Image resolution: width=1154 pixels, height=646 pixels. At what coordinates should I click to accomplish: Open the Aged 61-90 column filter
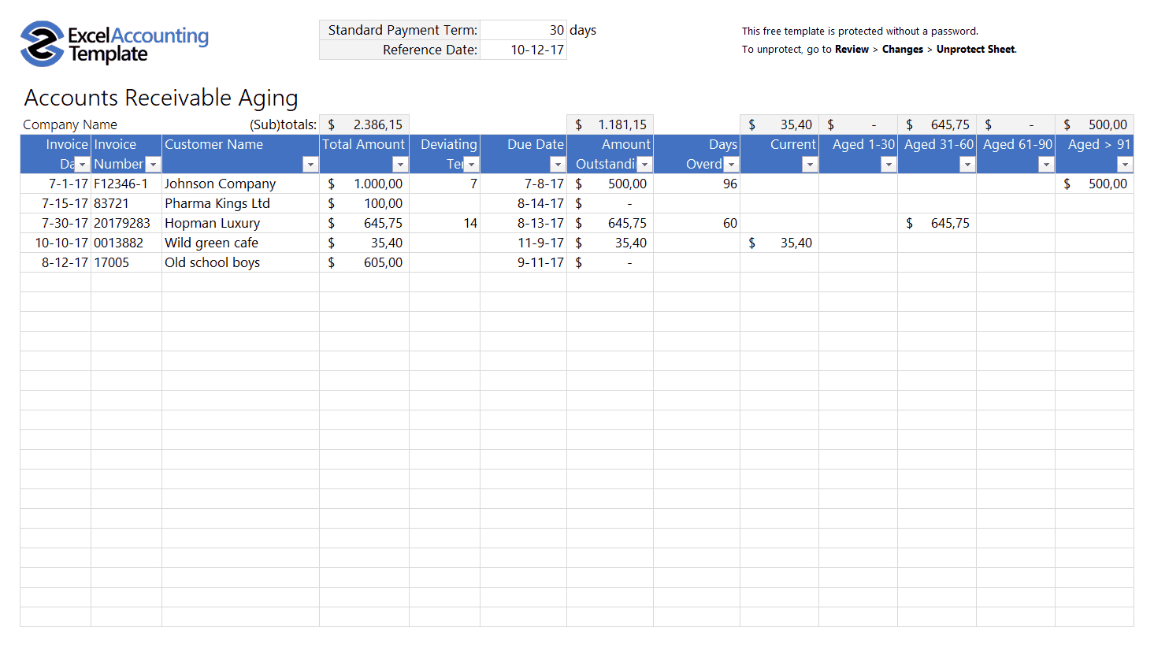[1046, 164]
